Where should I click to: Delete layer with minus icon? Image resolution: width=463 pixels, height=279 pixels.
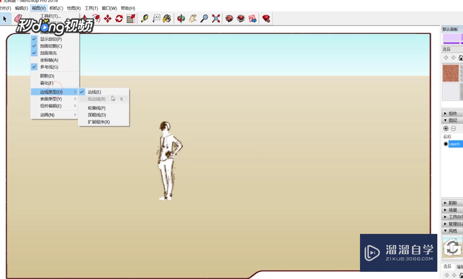click(x=453, y=128)
